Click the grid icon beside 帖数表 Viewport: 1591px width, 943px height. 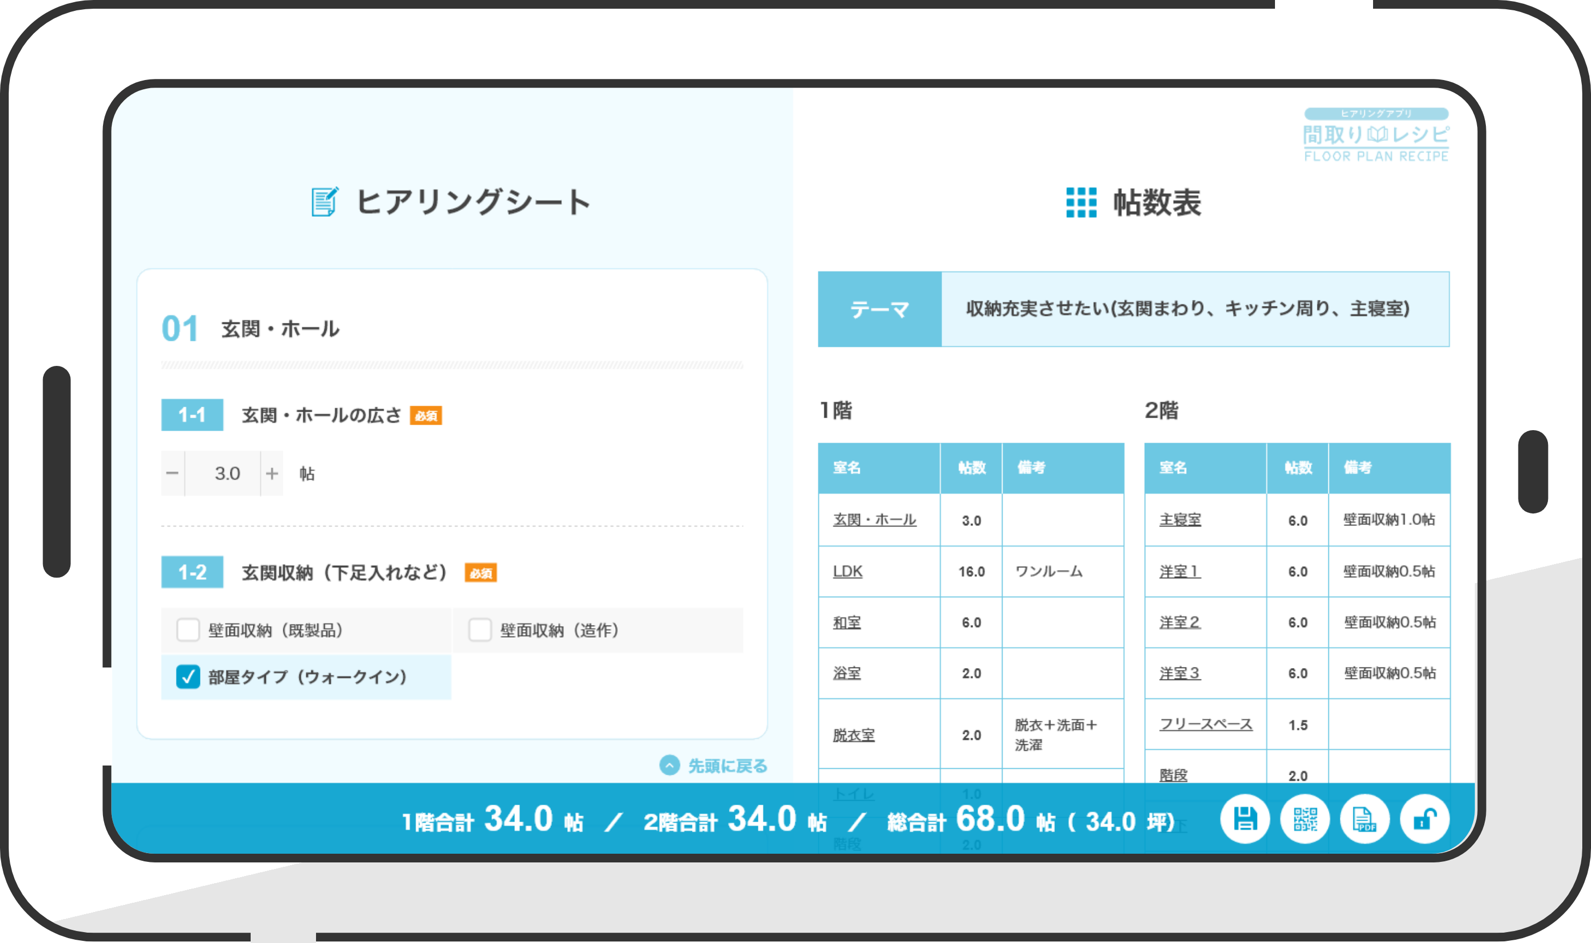(1081, 203)
